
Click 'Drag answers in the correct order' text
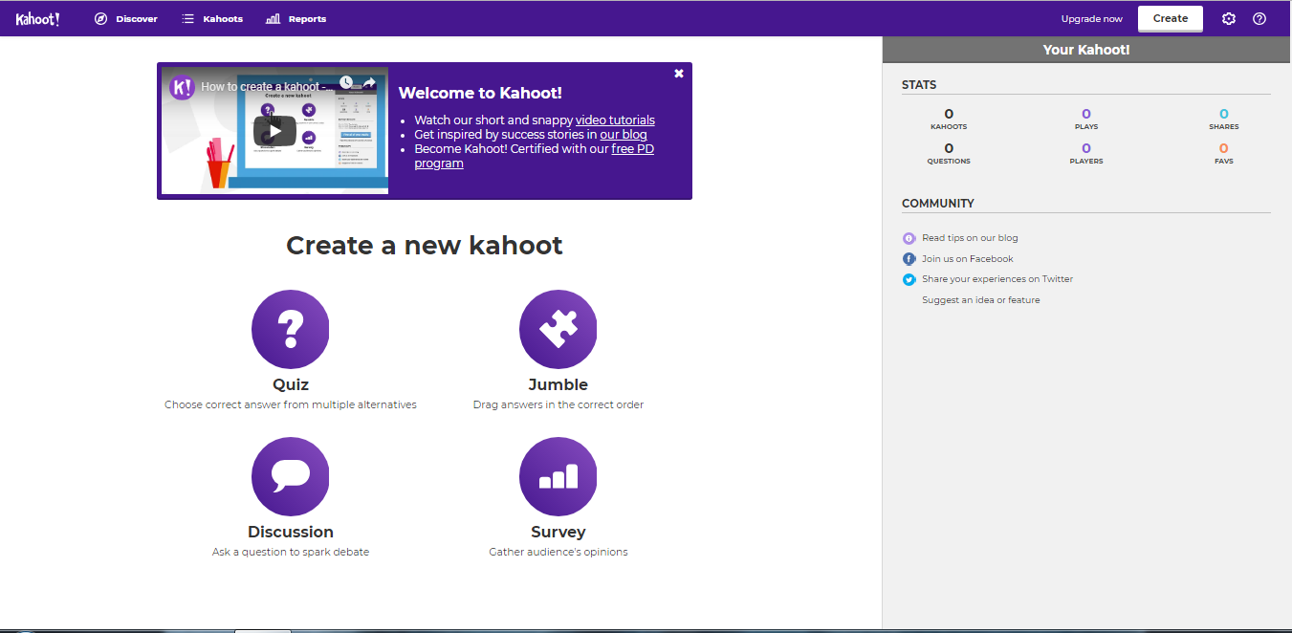coord(558,404)
